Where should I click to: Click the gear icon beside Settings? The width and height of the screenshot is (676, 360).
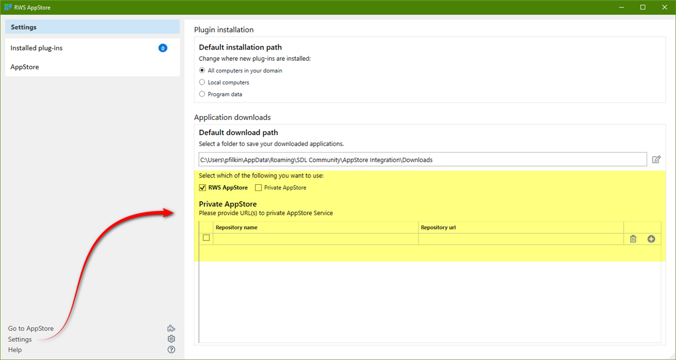pos(171,339)
